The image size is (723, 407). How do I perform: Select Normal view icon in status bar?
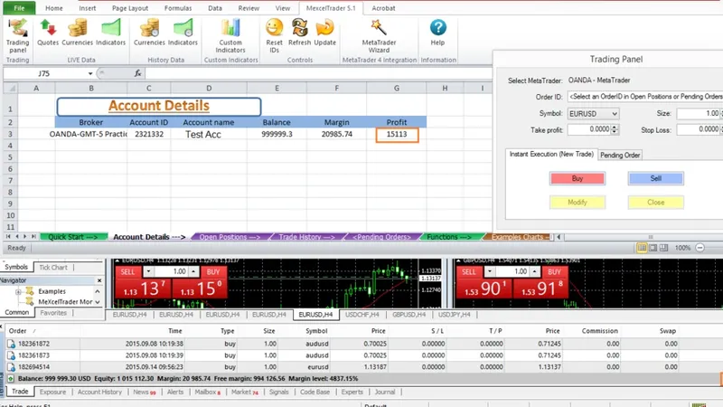click(x=642, y=248)
